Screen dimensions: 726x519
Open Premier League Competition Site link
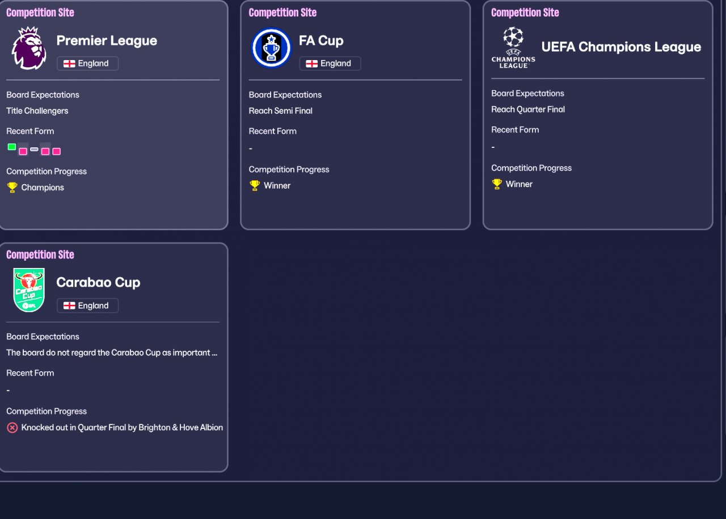40,12
